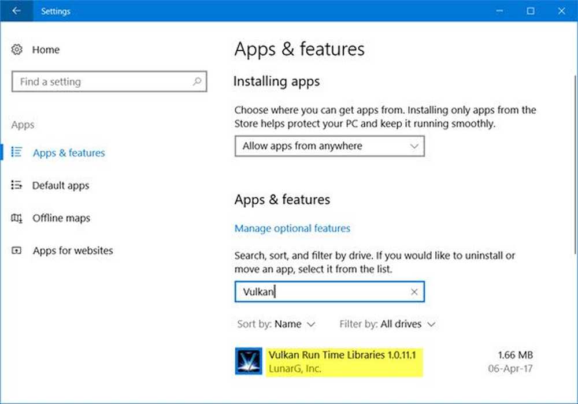This screenshot has height=404, width=578.
Task: Click the Offline maps icon
Action: click(x=17, y=218)
